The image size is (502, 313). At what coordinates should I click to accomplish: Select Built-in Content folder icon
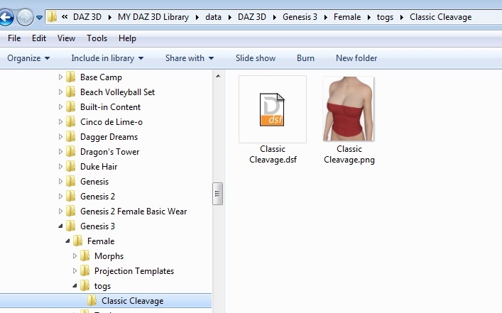coord(71,107)
